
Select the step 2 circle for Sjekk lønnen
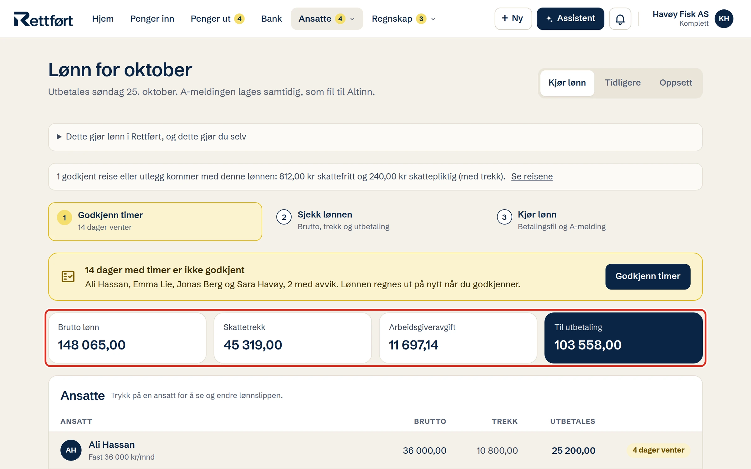pos(284,217)
